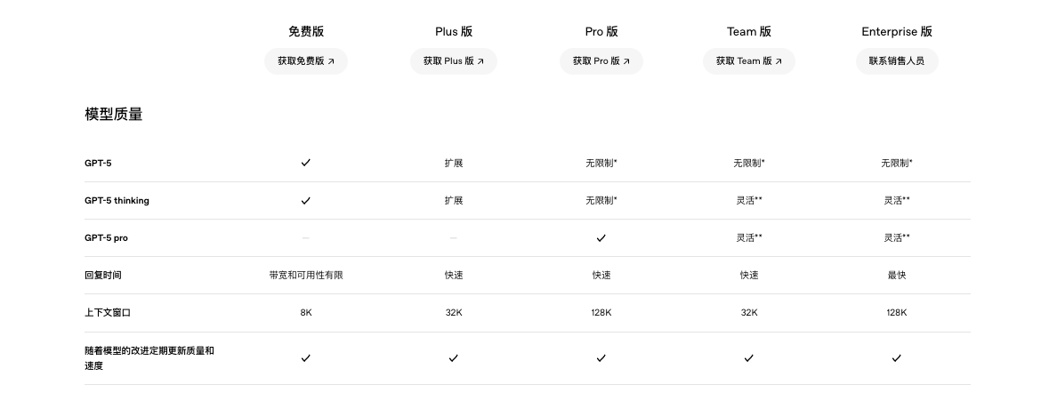
Task: Click the 模型质量 section heading
Action: (x=114, y=115)
